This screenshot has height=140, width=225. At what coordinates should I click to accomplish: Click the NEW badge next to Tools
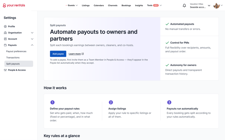pyautogui.click(x=156, y=5)
